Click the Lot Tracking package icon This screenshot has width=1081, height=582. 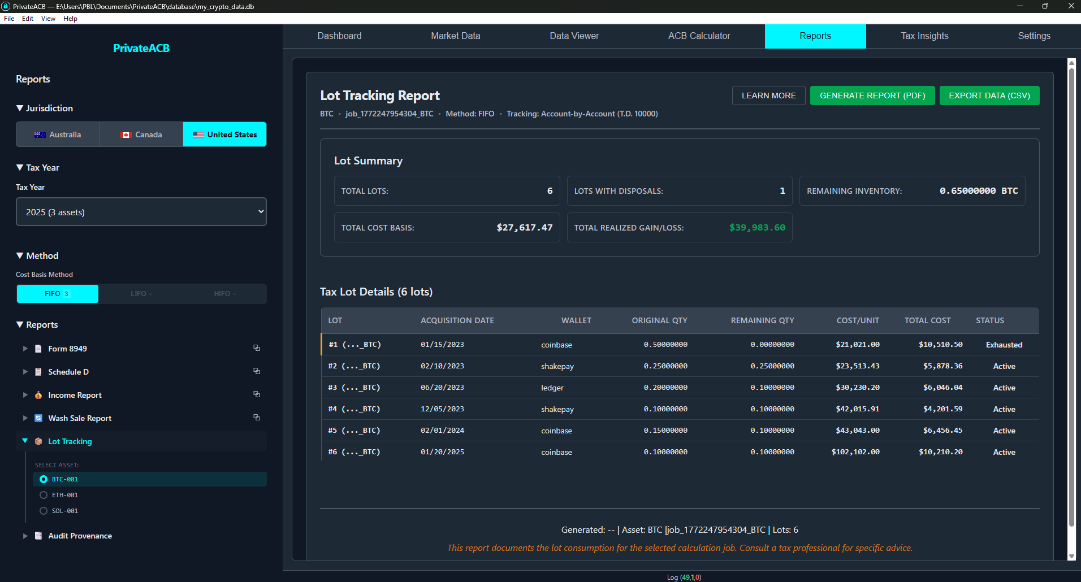tap(38, 441)
